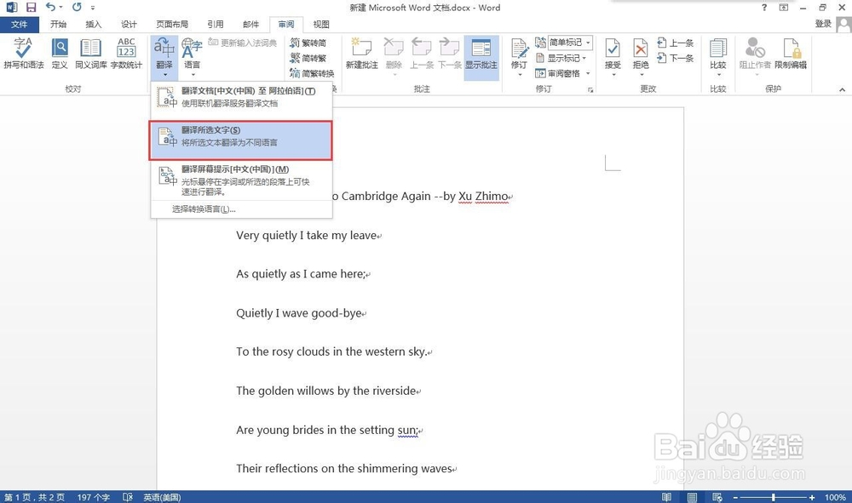Expand the 显示标记 show markup dropdown
Viewport: 852px width, 503px height.
(565, 57)
